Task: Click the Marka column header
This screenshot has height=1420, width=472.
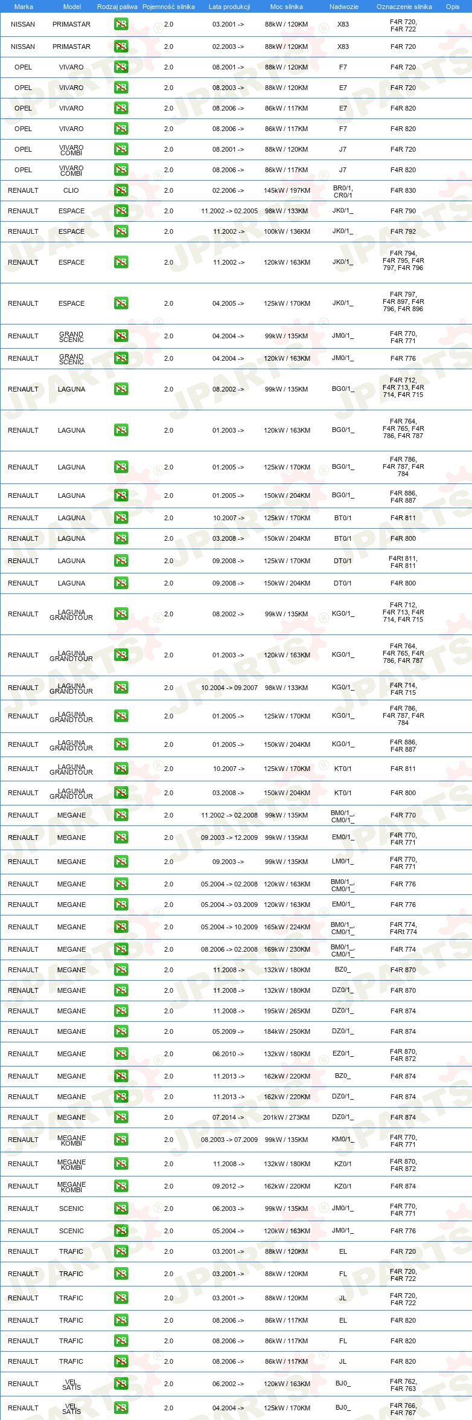Action: (x=24, y=7)
